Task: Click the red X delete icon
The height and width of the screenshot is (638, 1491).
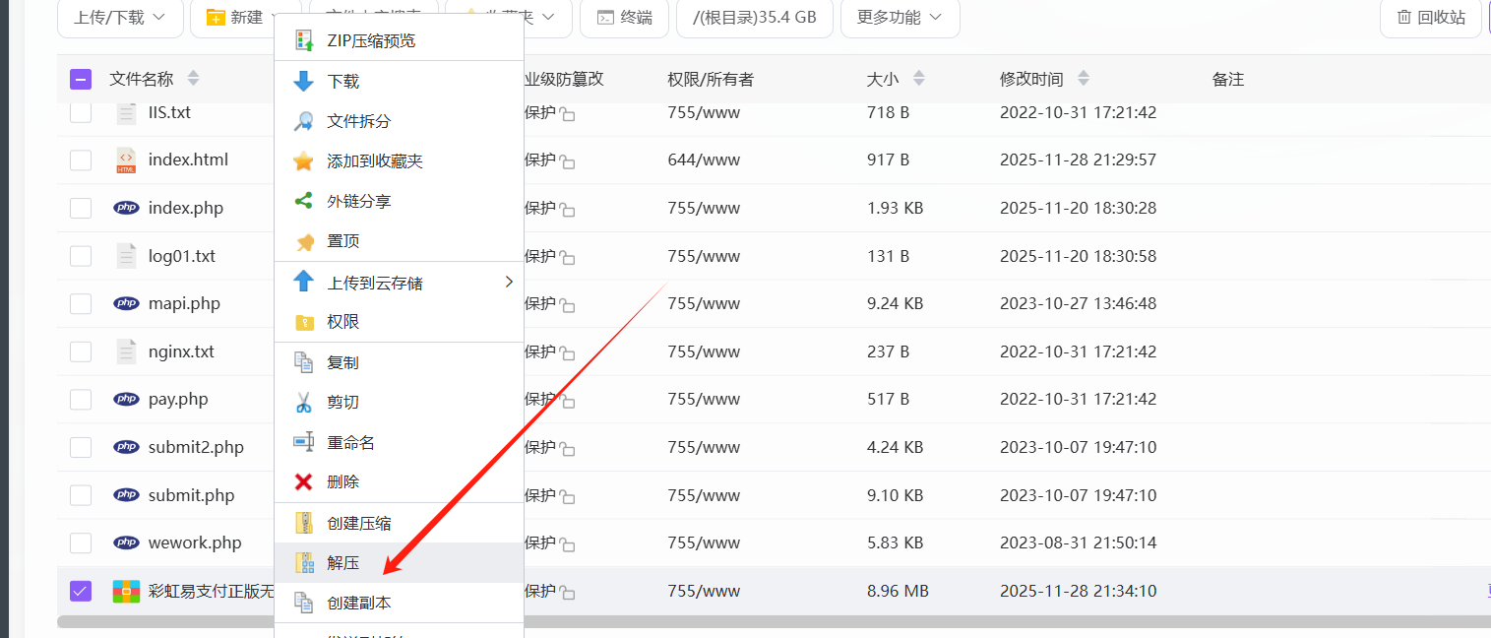Action: [x=304, y=482]
